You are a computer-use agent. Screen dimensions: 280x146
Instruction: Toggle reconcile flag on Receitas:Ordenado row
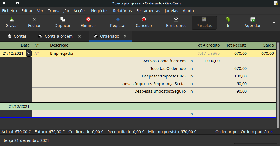tap(192, 69)
